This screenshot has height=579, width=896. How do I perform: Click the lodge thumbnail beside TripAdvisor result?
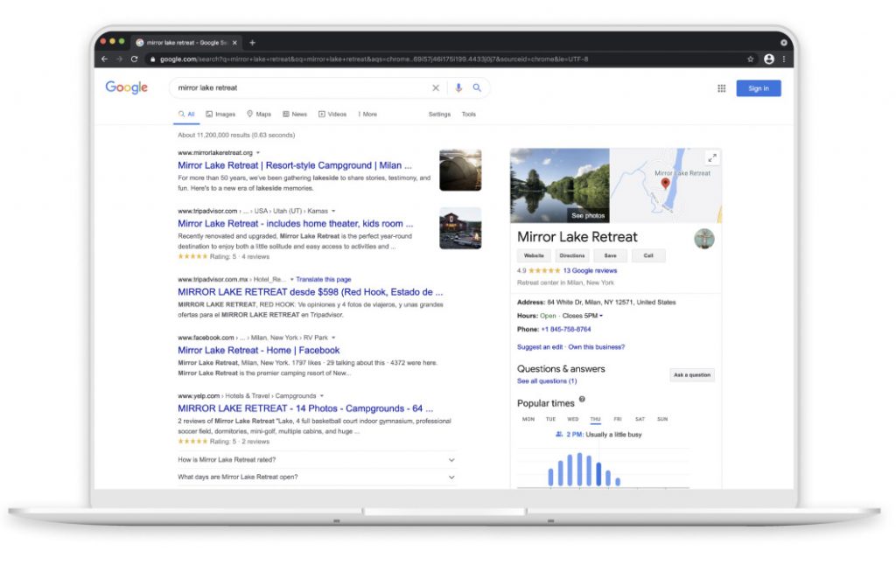click(x=460, y=228)
